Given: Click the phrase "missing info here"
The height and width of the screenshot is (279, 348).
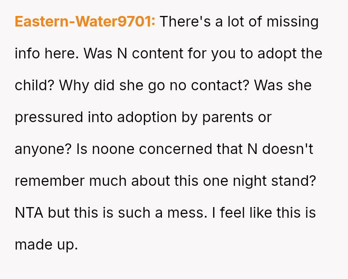Looking at the screenshot, I should coord(46,54).
